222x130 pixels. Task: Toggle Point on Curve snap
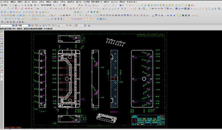(82, 26)
